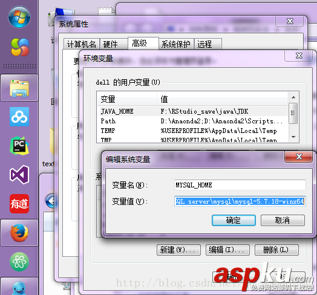The width and height of the screenshot is (317, 295).
Task: Click the 编辑(I)... system variable button
Action: click(x=227, y=250)
